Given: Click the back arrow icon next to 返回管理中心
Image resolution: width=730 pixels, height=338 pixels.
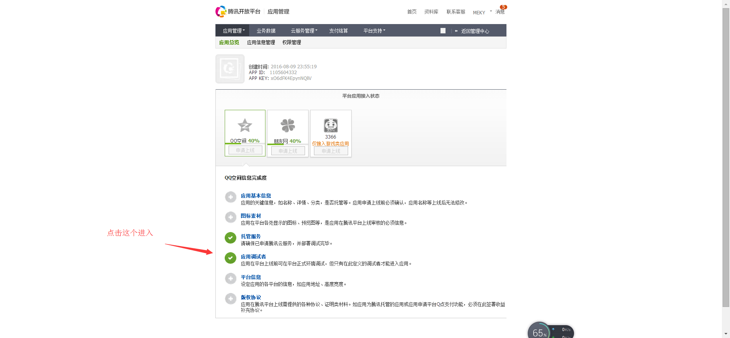Looking at the screenshot, I should click(456, 31).
